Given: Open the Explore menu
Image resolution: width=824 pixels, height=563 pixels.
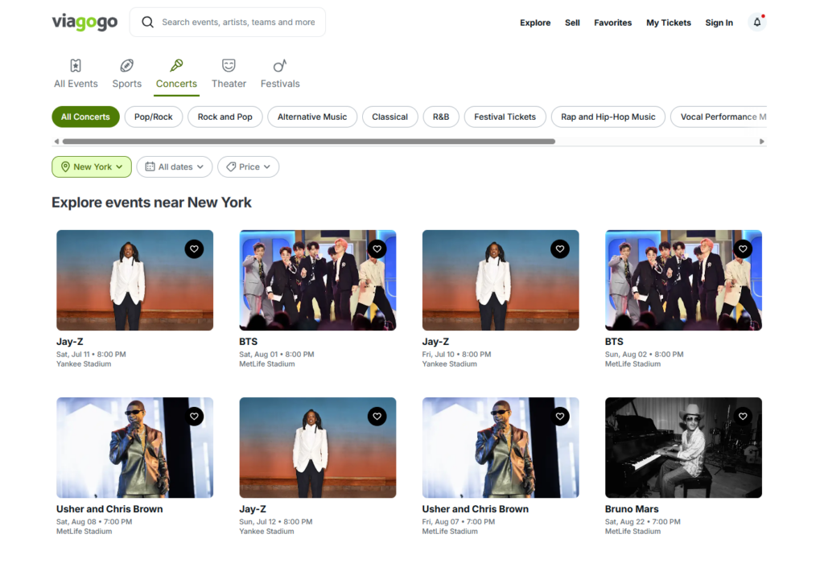Looking at the screenshot, I should pos(535,23).
